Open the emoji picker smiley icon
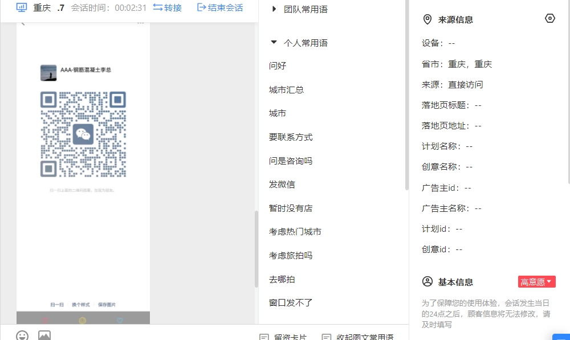The height and width of the screenshot is (340, 570). (x=22, y=335)
